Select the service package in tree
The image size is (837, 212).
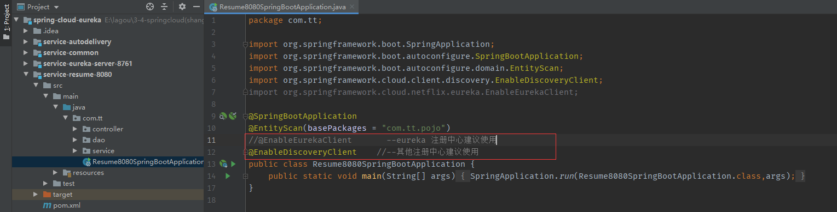[103, 151]
